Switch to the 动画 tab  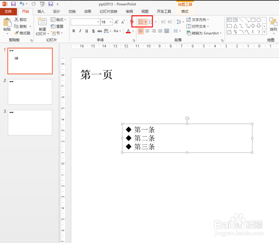(88, 12)
